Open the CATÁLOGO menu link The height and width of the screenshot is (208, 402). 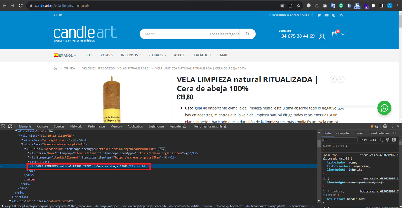(x=202, y=55)
